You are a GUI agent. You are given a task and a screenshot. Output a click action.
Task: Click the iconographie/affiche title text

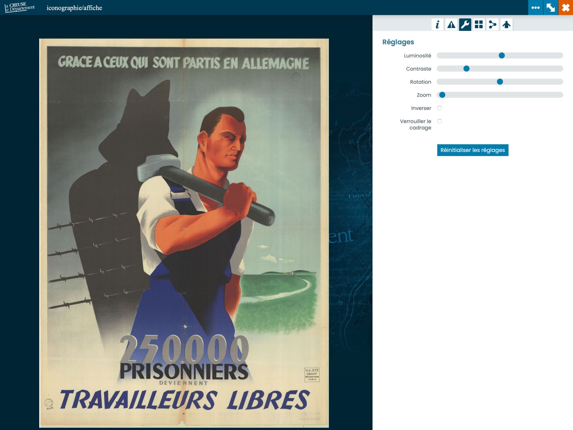tap(74, 8)
